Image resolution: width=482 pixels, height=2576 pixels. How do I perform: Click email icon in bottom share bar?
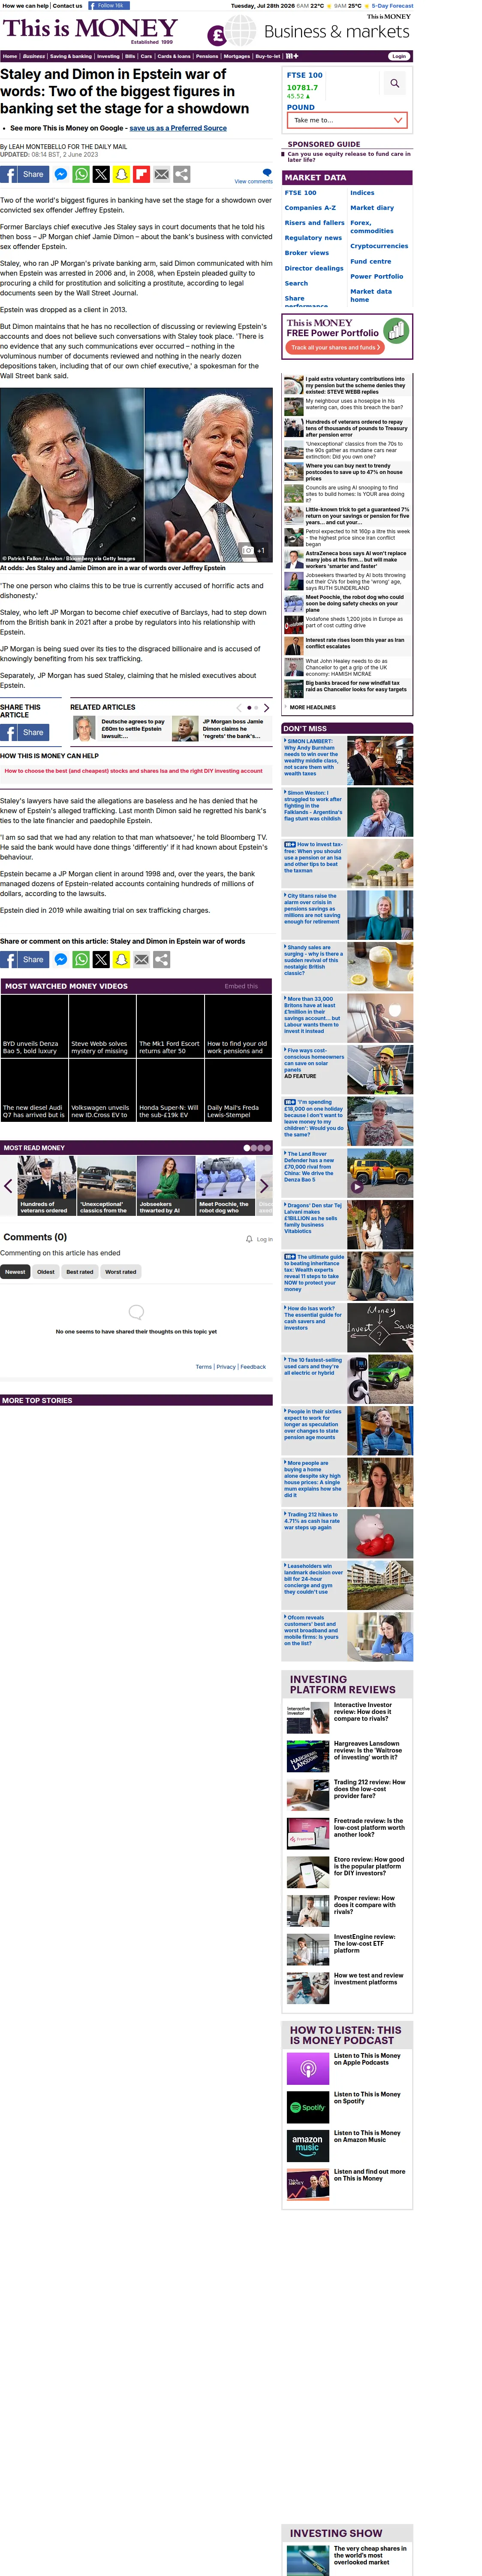click(x=141, y=959)
